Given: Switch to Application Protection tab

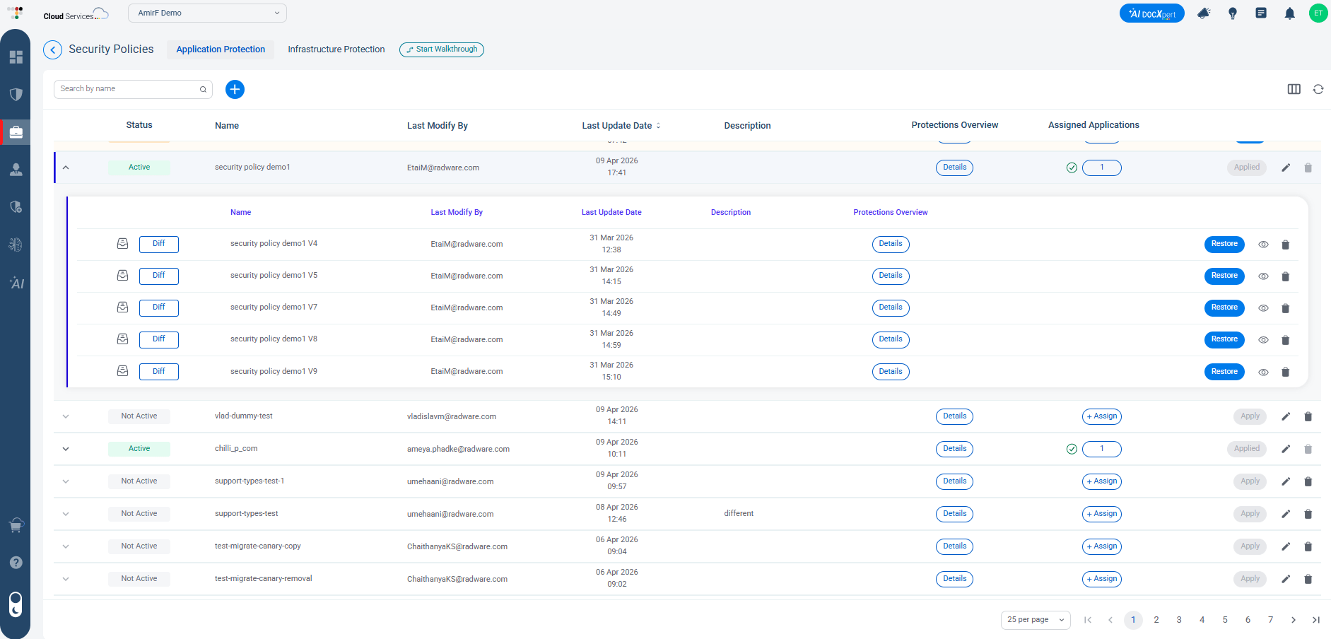Looking at the screenshot, I should click(221, 49).
